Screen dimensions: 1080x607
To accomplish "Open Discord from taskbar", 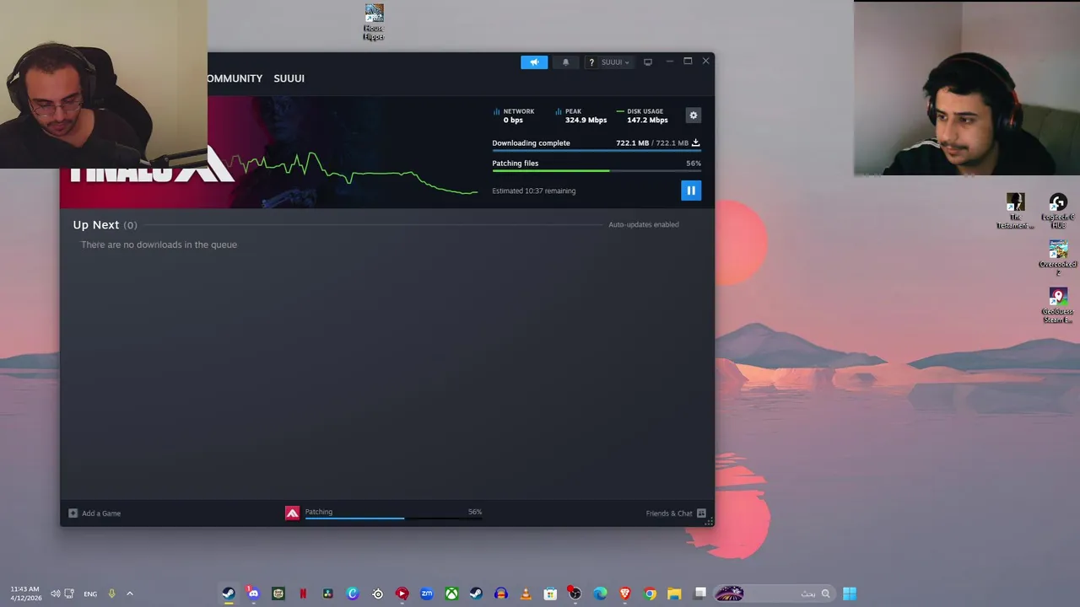I will point(253,594).
